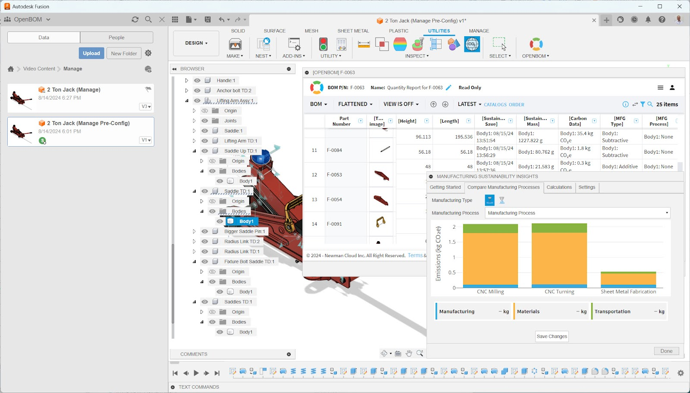Activate the rainbow Zebra analysis icon

400,44
